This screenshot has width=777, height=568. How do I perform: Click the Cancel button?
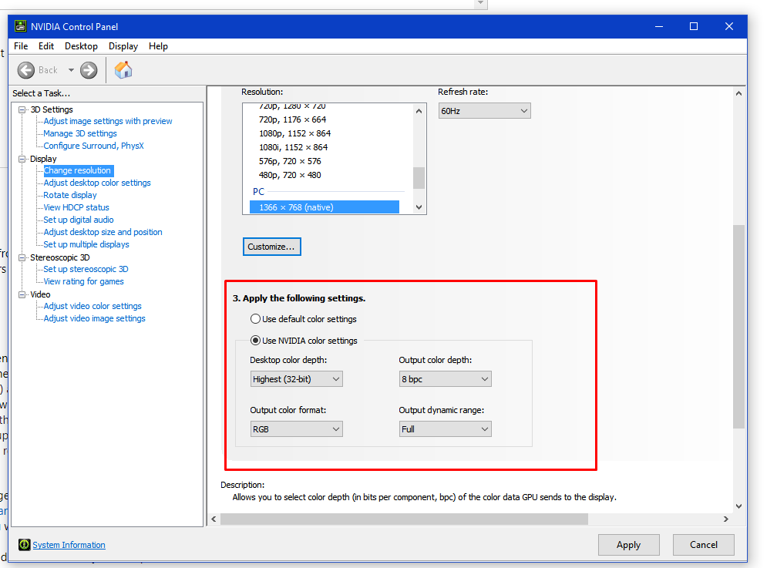703,545
